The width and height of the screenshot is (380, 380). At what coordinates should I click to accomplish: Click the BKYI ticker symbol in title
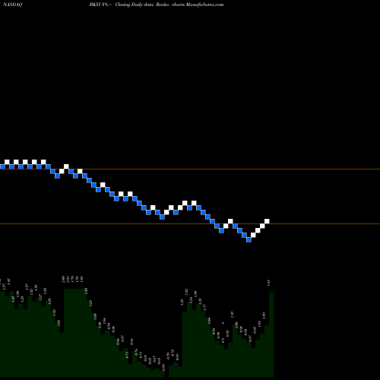(x=94, y=5)
